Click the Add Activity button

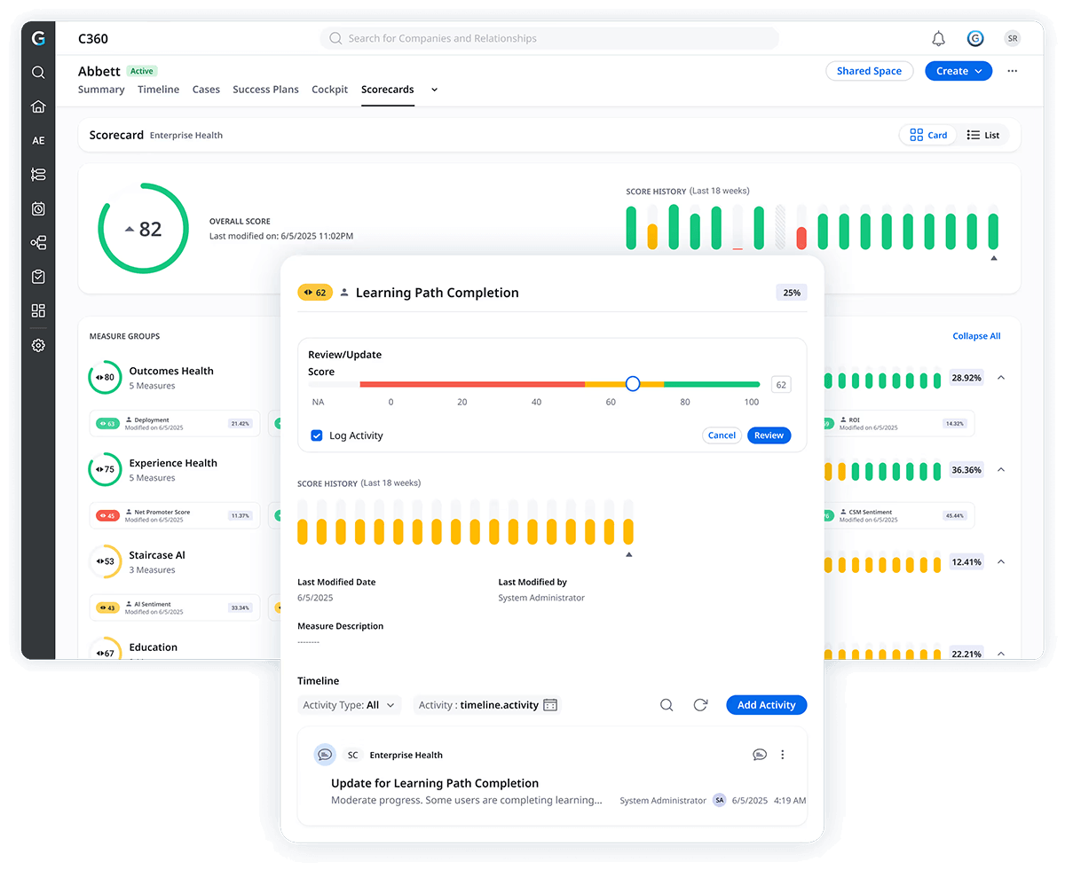coord(766,705)
